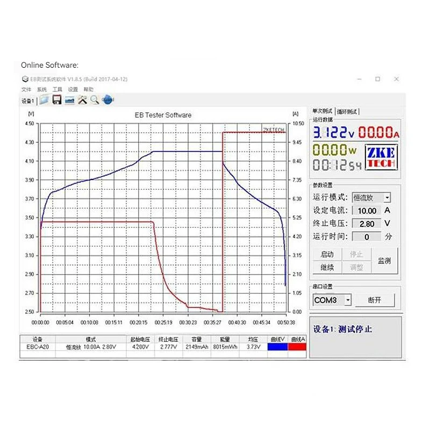Image resolution: width=430 pixels, height=430 pixels.
Task: Click the 设定电流 input showing 10.00
Action: pos(367,211)
